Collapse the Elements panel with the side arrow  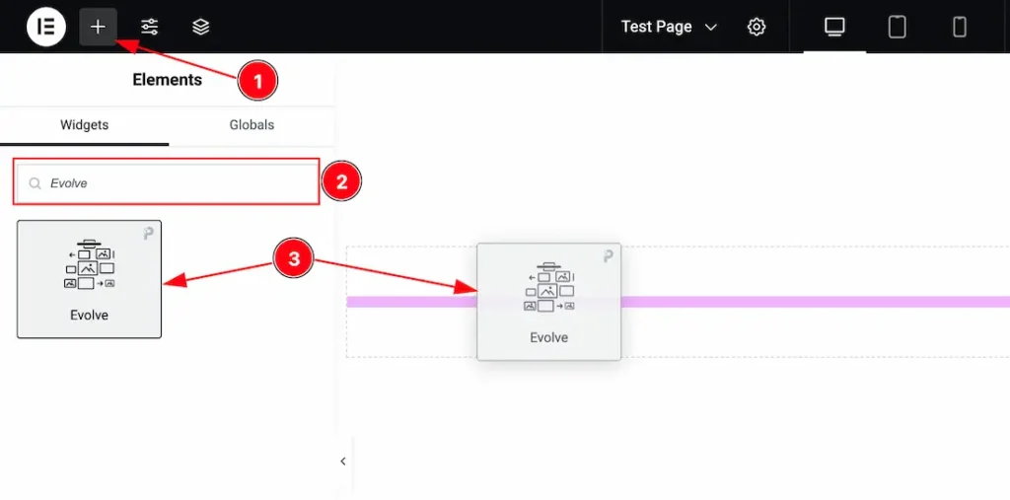(342, 461)
